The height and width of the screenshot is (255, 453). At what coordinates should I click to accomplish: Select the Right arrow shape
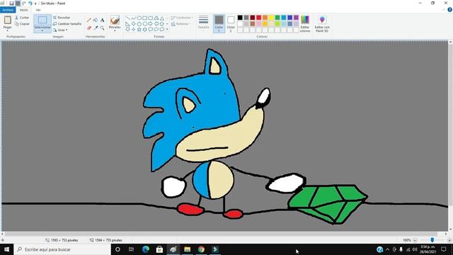151,23
